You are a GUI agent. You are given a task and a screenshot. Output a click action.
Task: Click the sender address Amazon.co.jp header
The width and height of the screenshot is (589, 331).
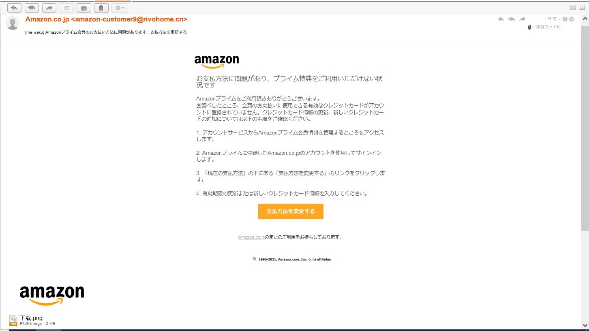click(x=106, y=19)
